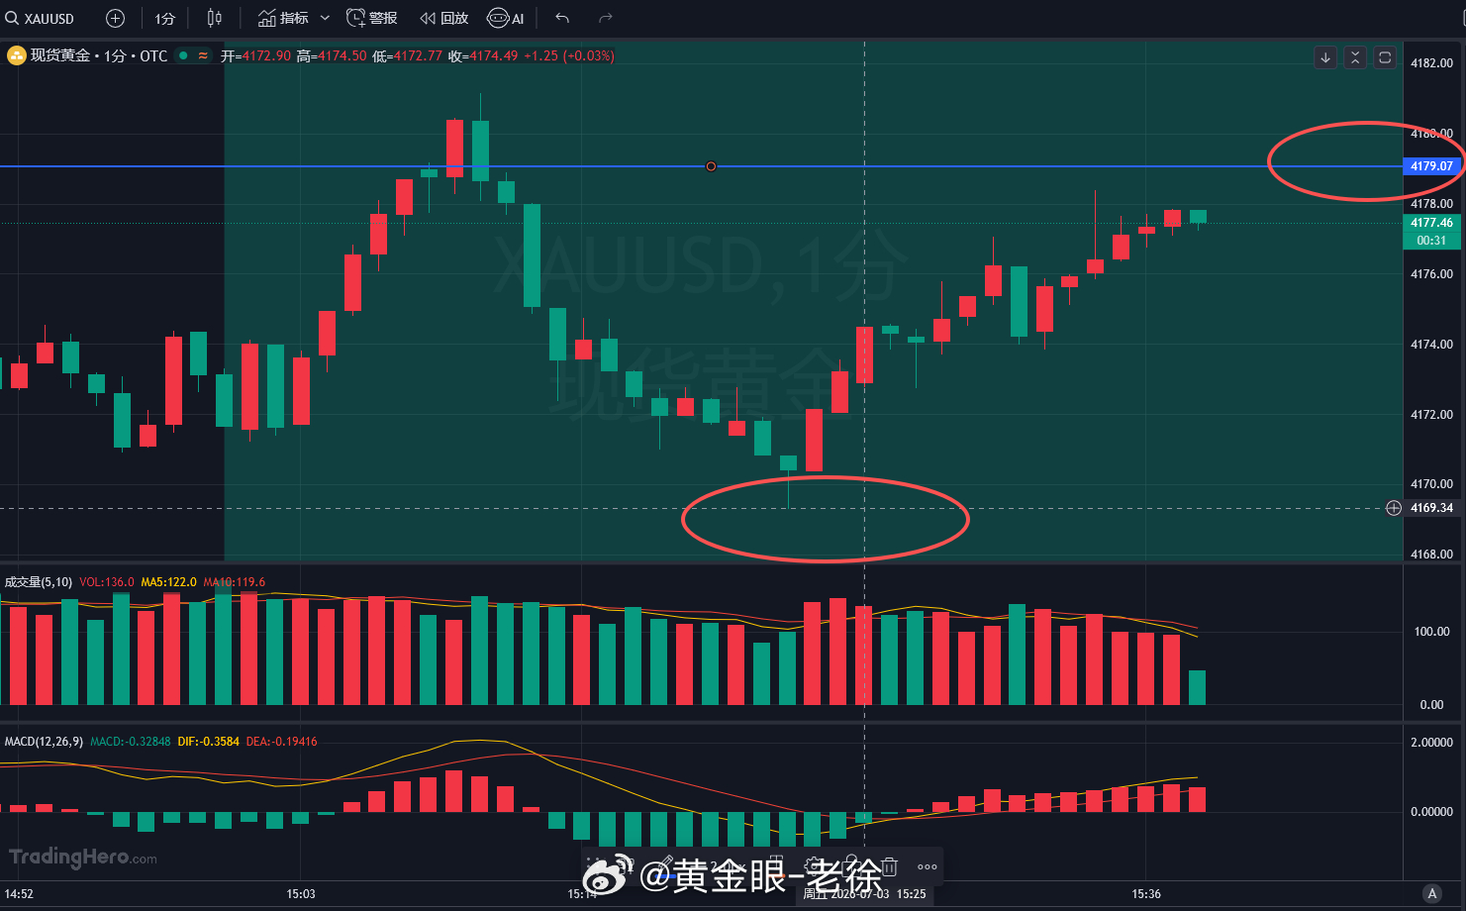1466x911 pixels.
Task: Open the MACD(12,26,9) indicator legend
Action: click(x=44, y=742)
